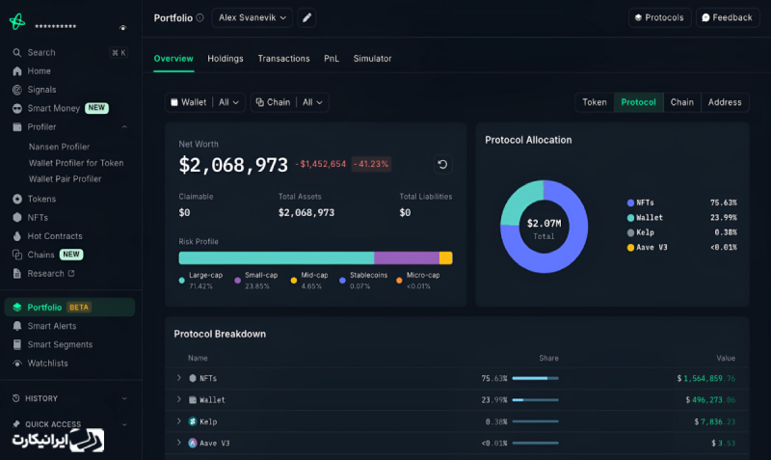Click the -41.23% change badge
The width and height of the screenshot is (771, 460).
371,164
